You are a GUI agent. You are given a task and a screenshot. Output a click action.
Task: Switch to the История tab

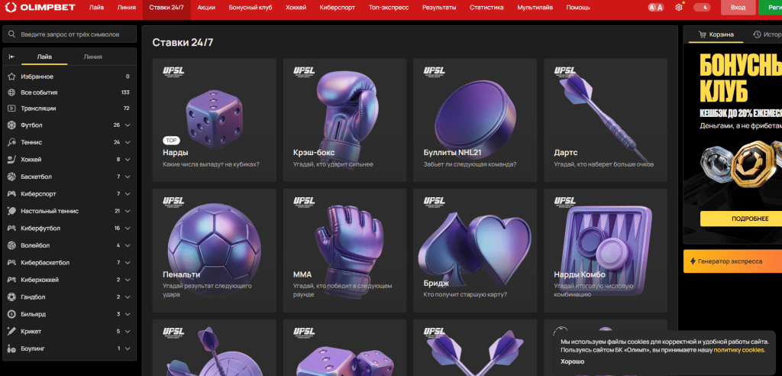[x=768, y=34]
